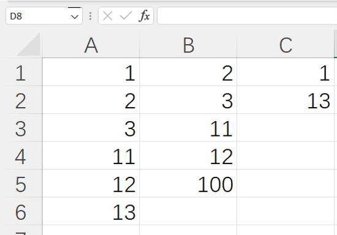Select column C header
Viewport: 337px width, 235px height.
pyautogui.click(x=286, y=45)
